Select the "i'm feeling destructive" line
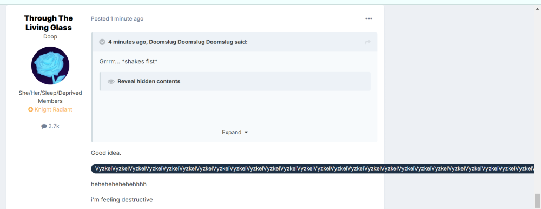Image resolution: width=541 pixels, height=209 pixels. [x=122, y=200]
